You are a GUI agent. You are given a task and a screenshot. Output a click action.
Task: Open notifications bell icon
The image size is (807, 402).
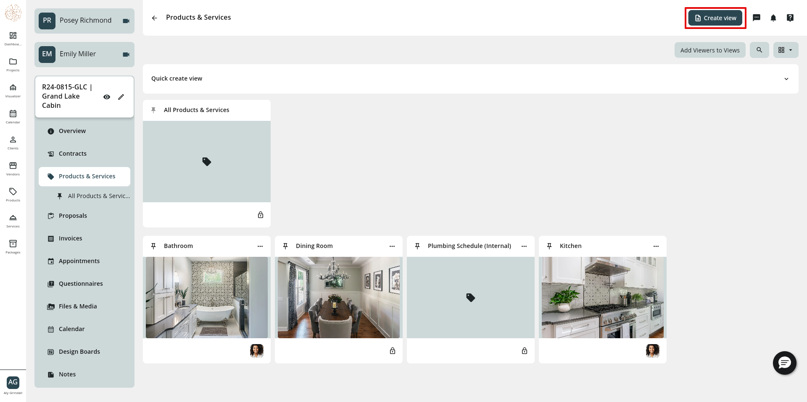pyautogui.click(x=773, y=18)
